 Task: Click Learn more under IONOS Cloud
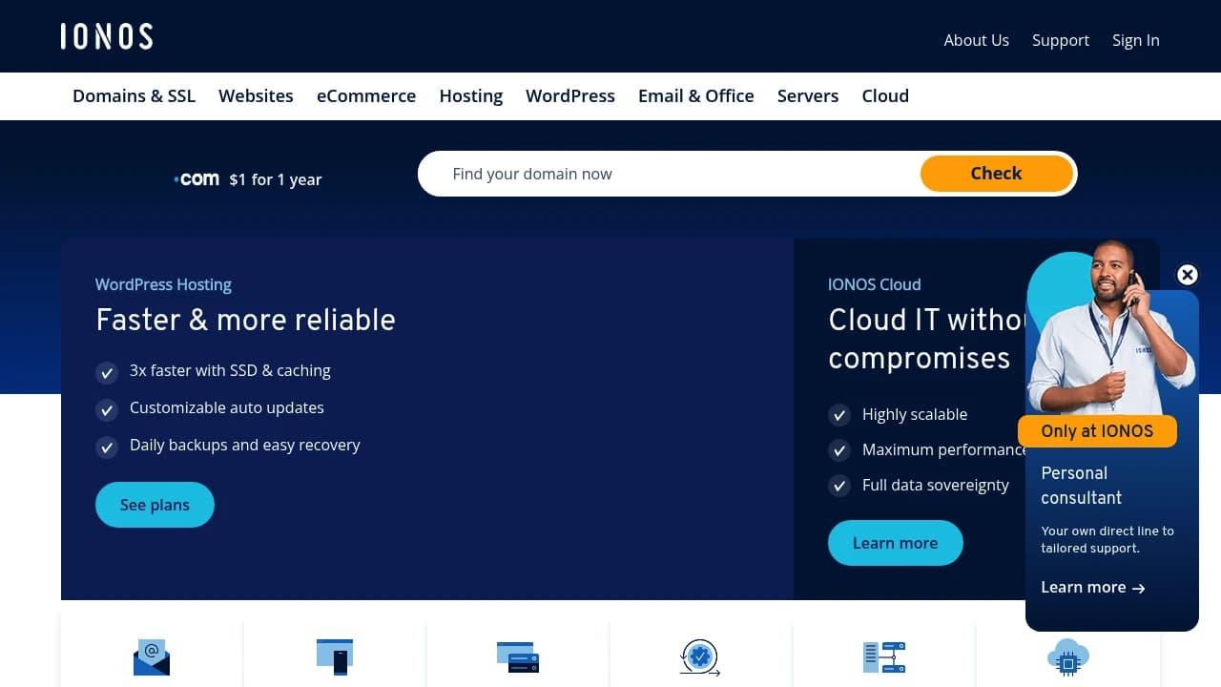click(895, 543)
